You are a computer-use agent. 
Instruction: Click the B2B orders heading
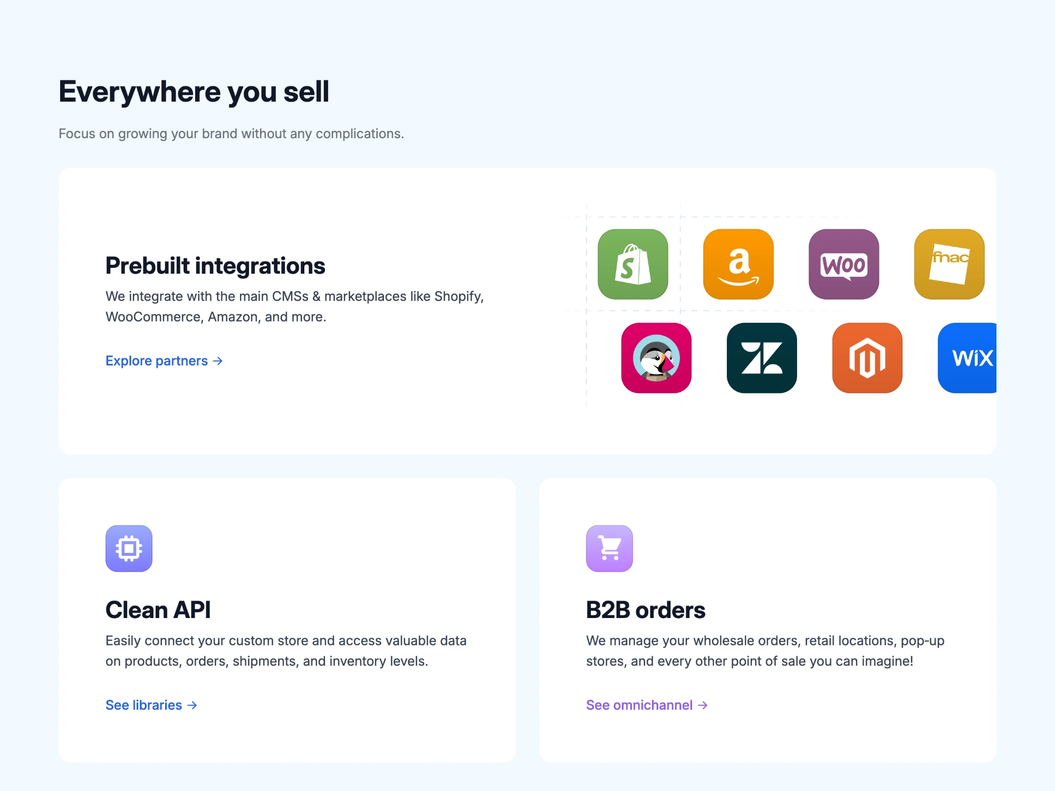coord(646,610)
